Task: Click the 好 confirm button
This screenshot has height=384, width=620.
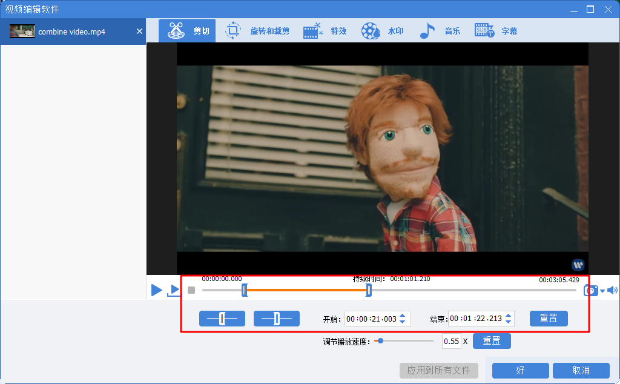Action: tap(520, 371)
